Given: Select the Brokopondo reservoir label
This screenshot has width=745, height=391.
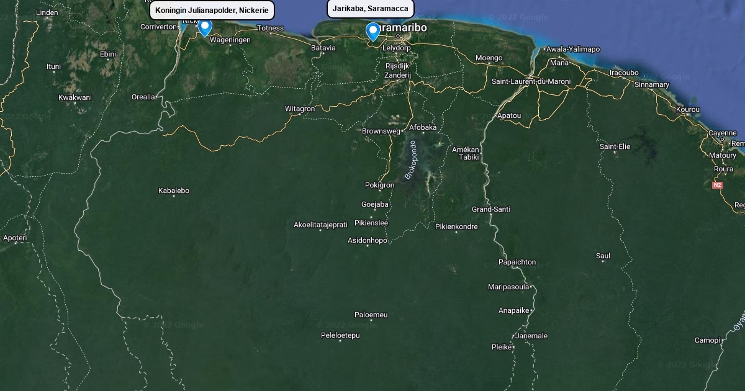Looking at the screenshot, I should 411,160.
